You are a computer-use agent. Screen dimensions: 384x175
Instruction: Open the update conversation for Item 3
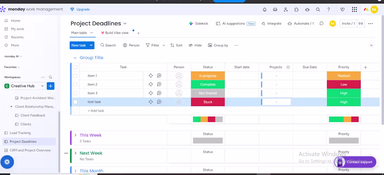159,93
